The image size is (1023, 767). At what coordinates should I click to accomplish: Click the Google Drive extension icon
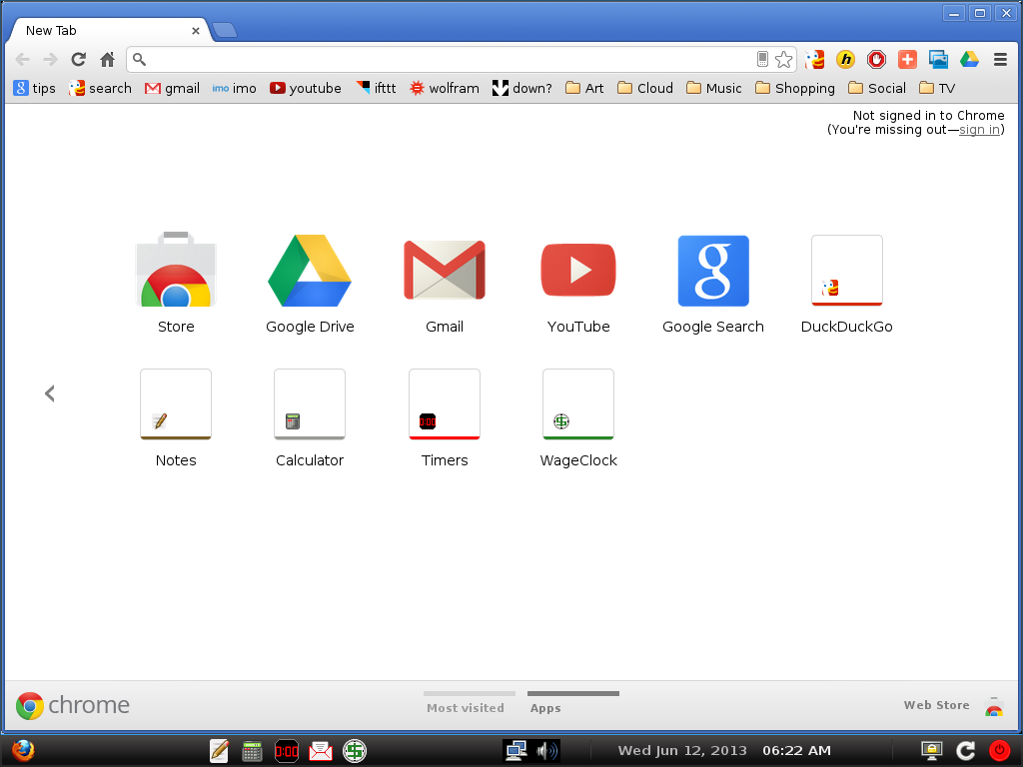pyautogui.click(x=969, y=59)
